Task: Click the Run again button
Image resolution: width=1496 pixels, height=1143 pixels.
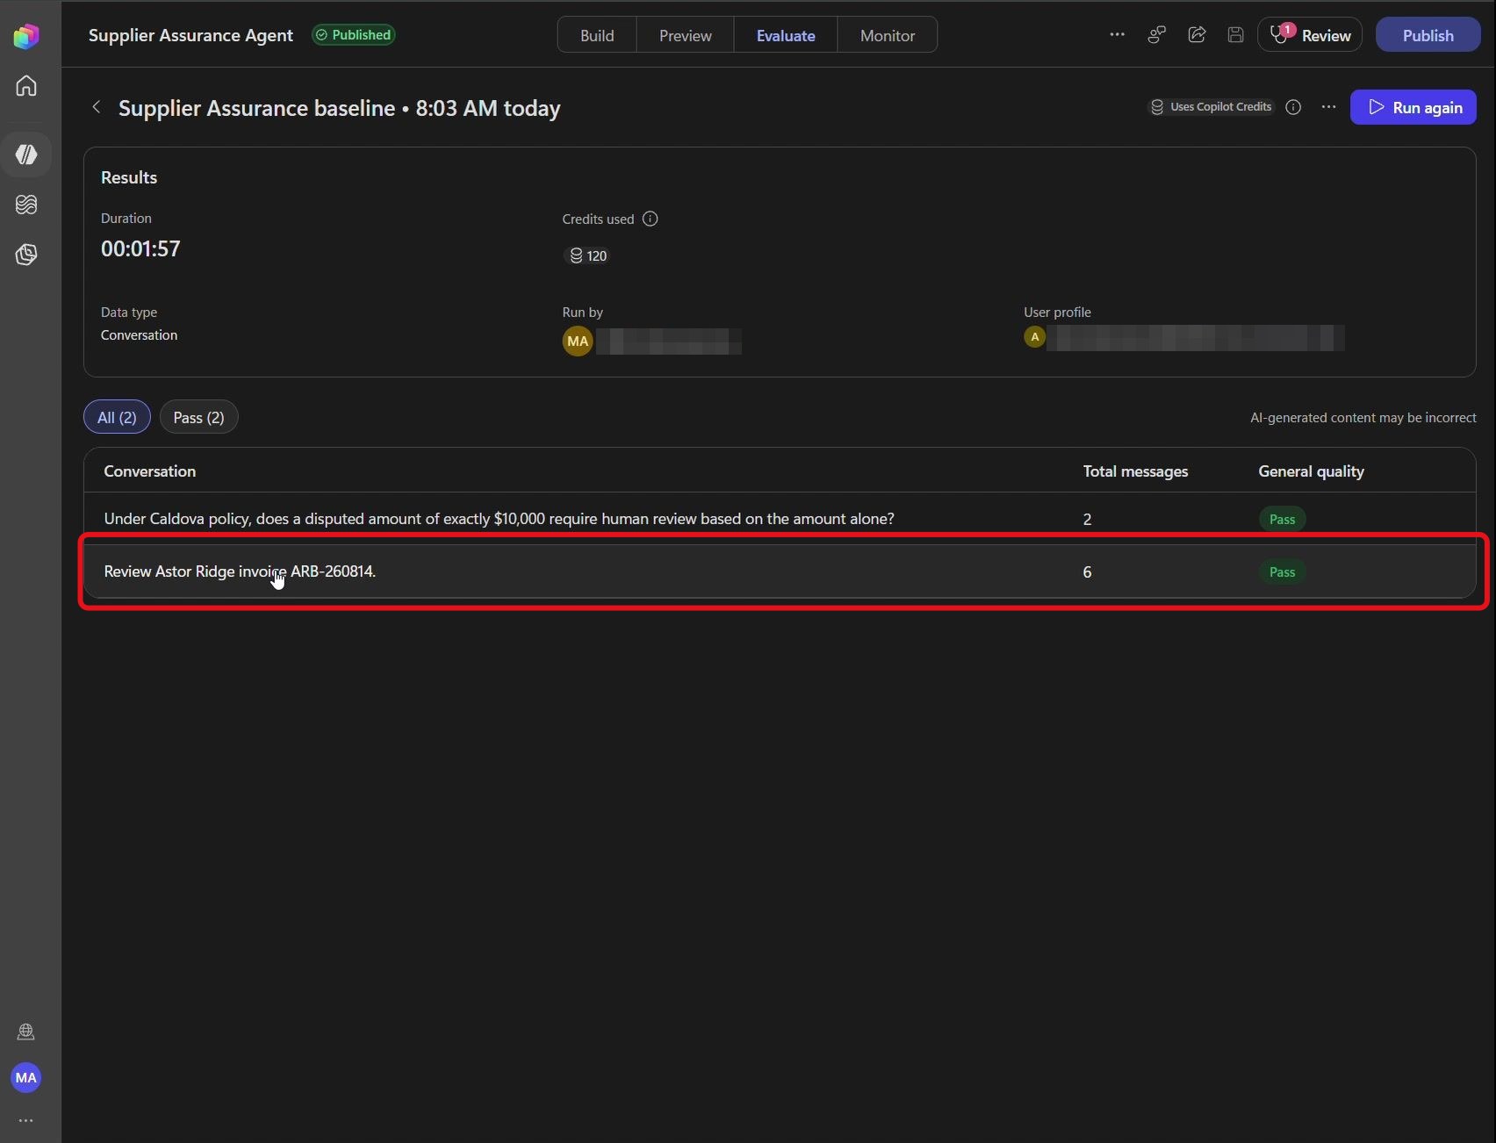Action: click(x=1413, y=107)
